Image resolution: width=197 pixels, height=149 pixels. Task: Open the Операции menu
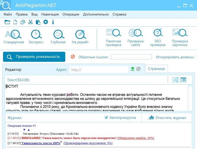[71, 14]
